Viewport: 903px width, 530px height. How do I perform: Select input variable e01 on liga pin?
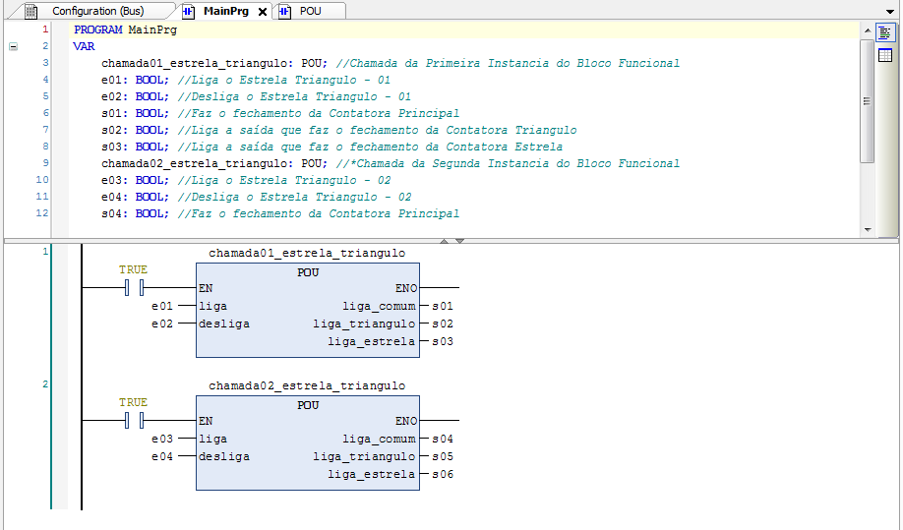tap(162, 306)
